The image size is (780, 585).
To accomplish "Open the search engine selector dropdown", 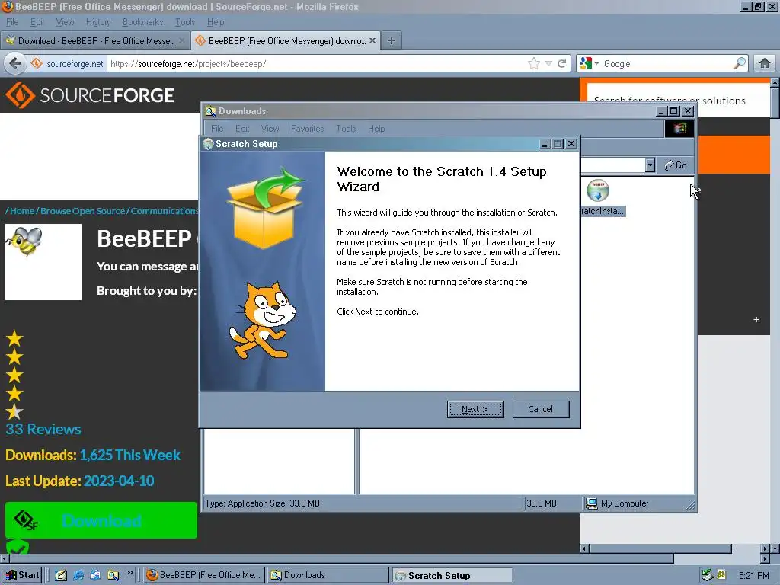I will coord(589,63).
